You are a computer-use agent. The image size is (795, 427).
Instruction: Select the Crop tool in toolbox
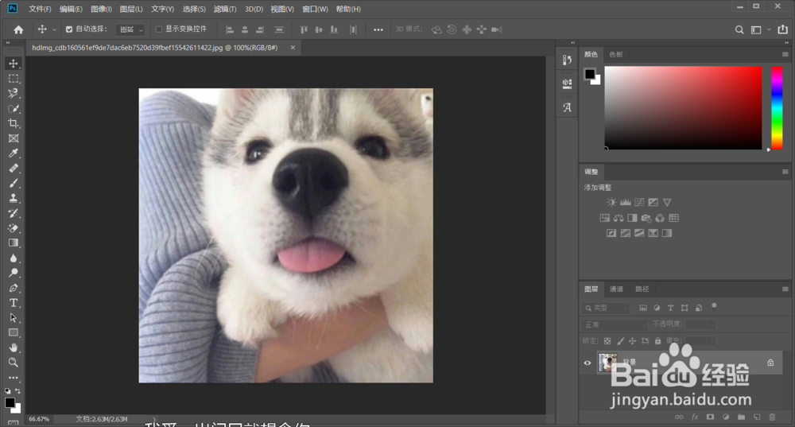pyautogui.click(x=14, y=123)
